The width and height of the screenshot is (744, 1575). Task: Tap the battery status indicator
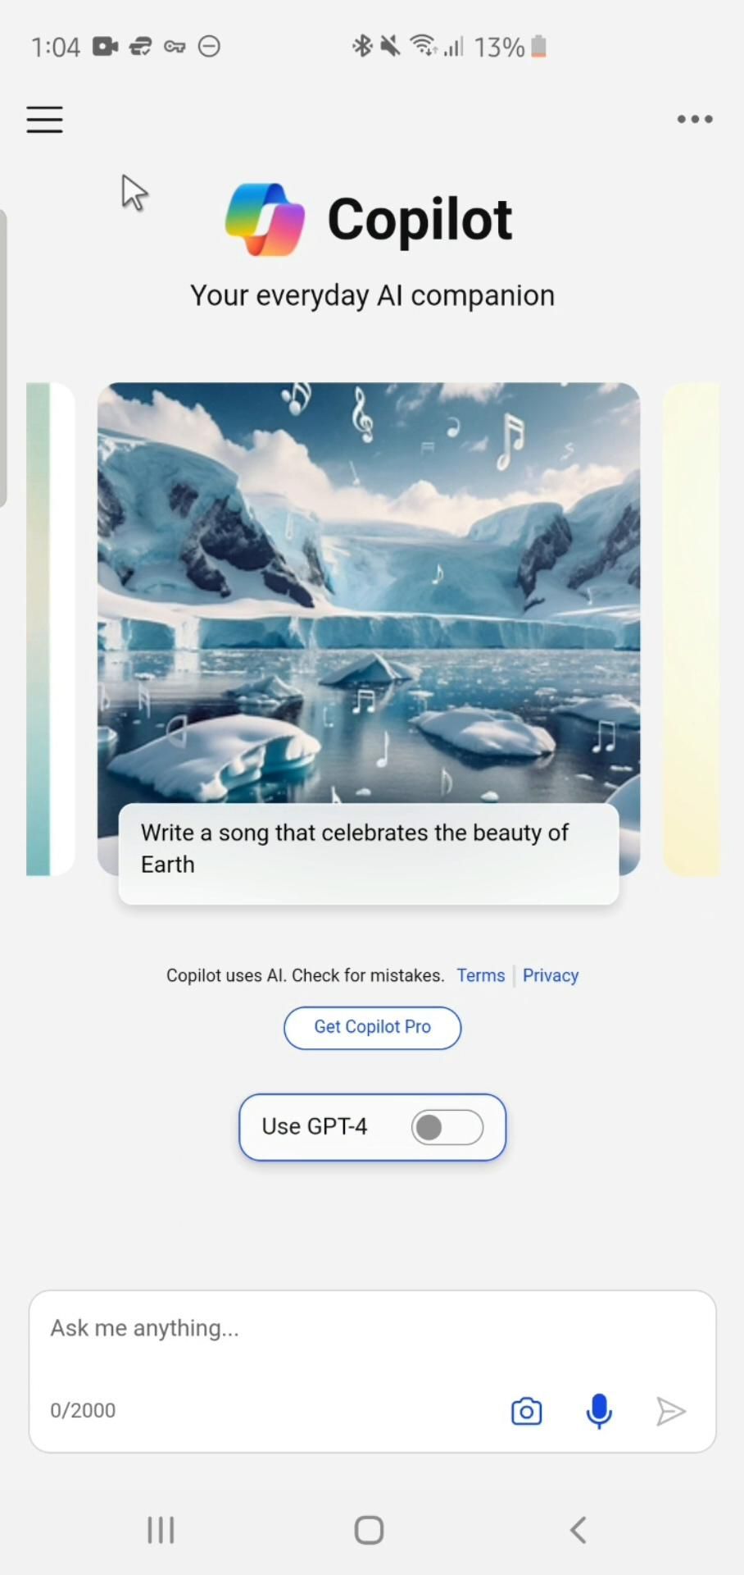tap(538, 47)
